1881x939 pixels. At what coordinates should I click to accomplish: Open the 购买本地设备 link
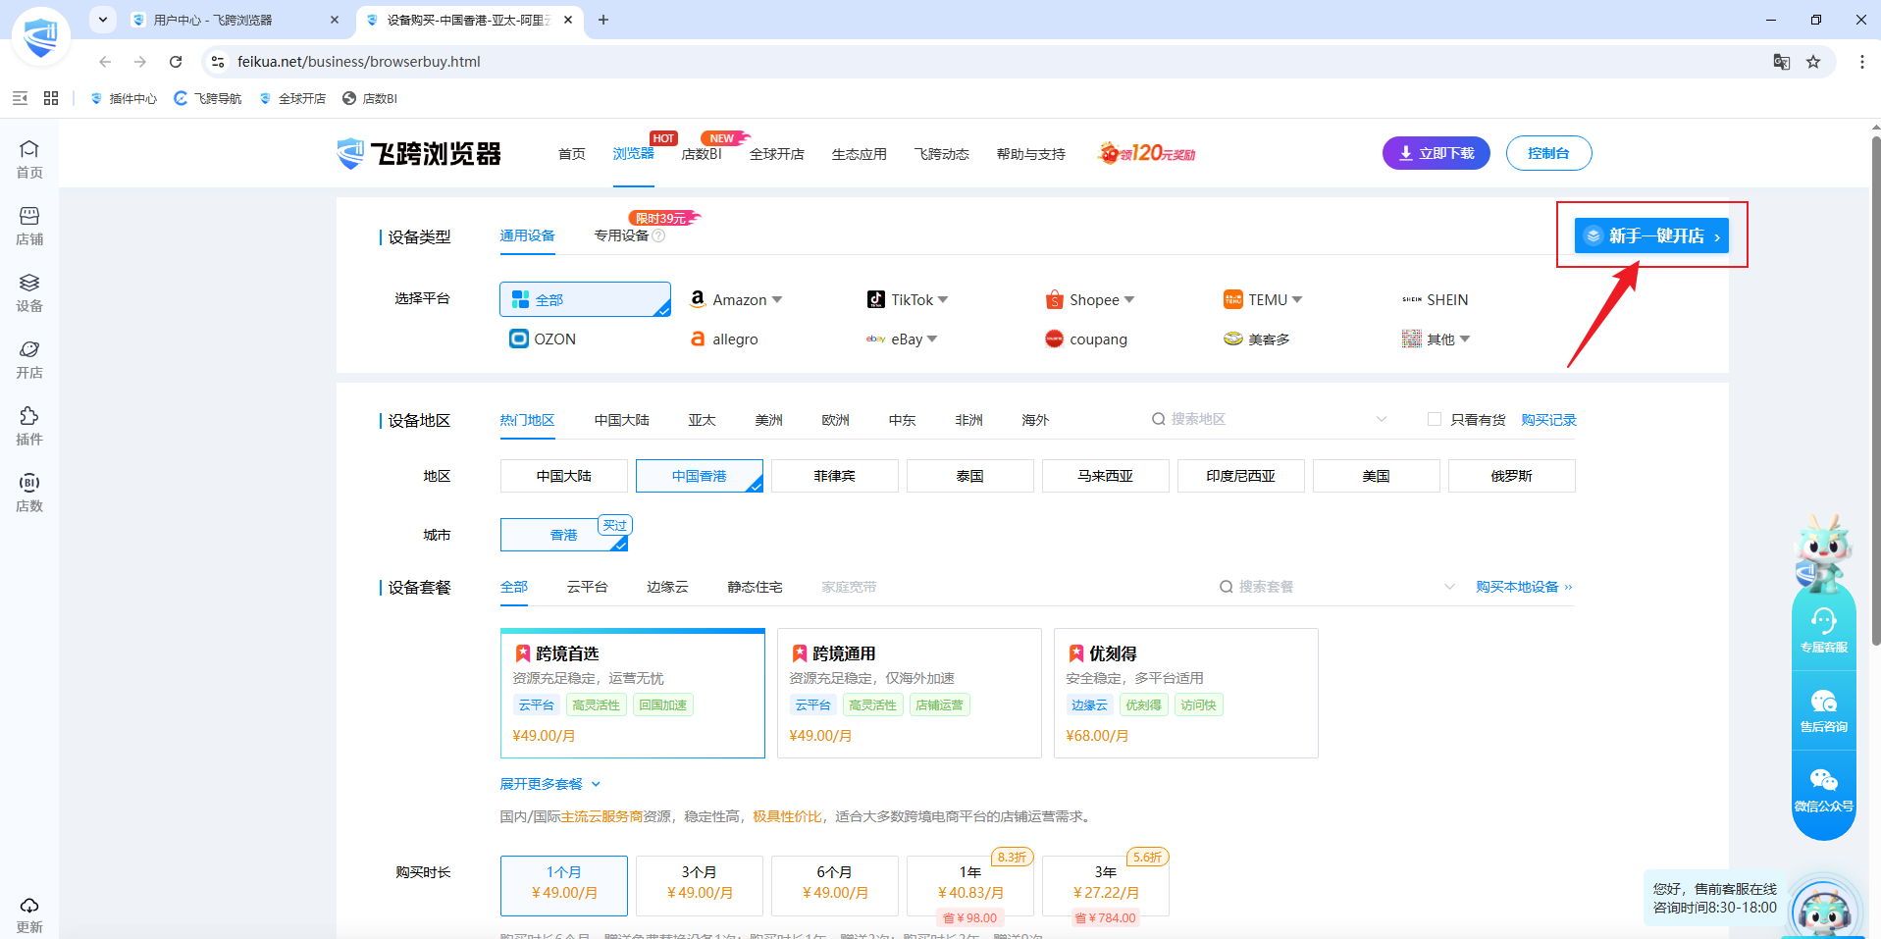(1525, 587)
